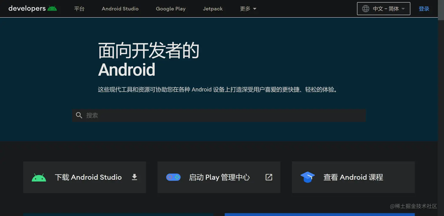The width and height of the screenshot is (444, 216).
Task: Click the 登录 sign-in link
Action: click(x=424, y=9)
